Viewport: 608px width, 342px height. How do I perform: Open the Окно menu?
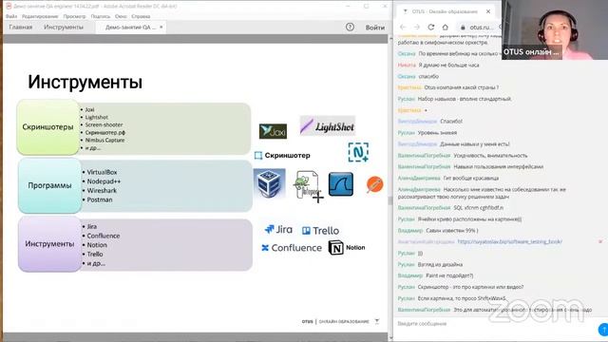(121, 16)
